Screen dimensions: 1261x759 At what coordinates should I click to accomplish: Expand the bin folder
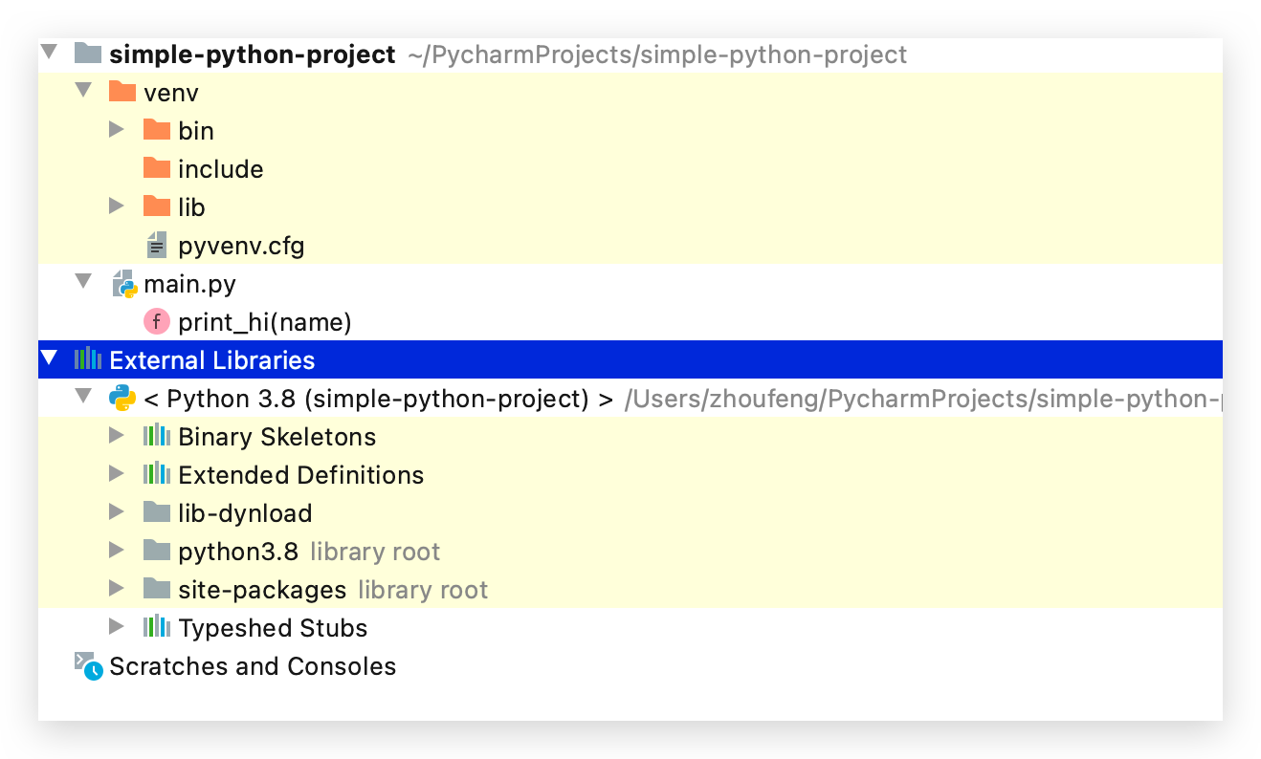(x=116, y=130)
